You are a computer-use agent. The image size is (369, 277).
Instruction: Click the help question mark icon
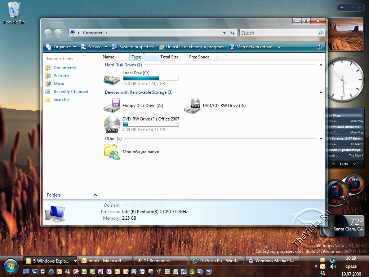click(x=319, y=47)
